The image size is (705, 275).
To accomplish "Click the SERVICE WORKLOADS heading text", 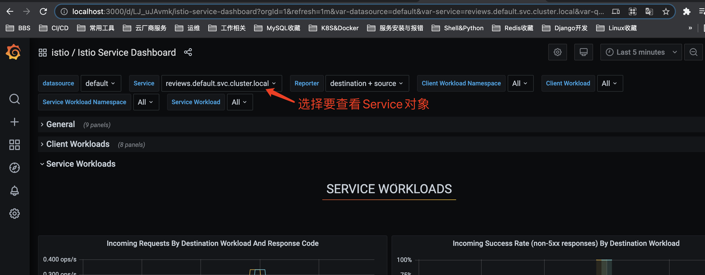I will point(389,189).
